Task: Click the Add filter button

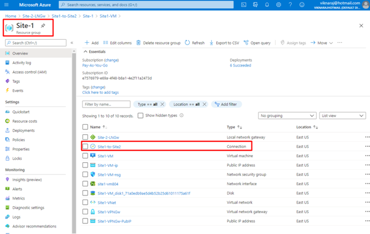Action: tap(227, 105)
